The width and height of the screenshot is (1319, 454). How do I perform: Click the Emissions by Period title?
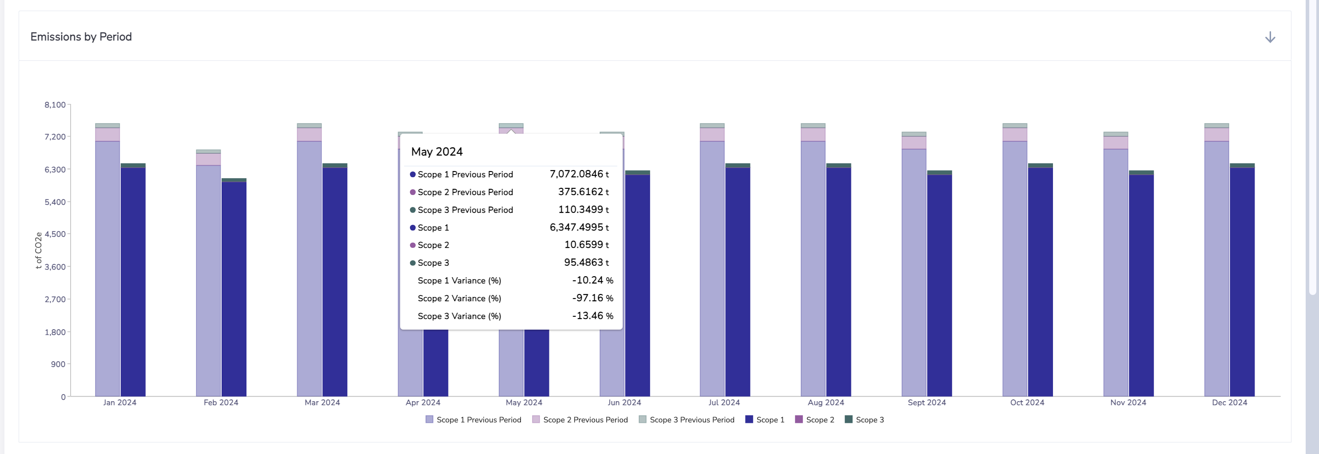point(81,37)
